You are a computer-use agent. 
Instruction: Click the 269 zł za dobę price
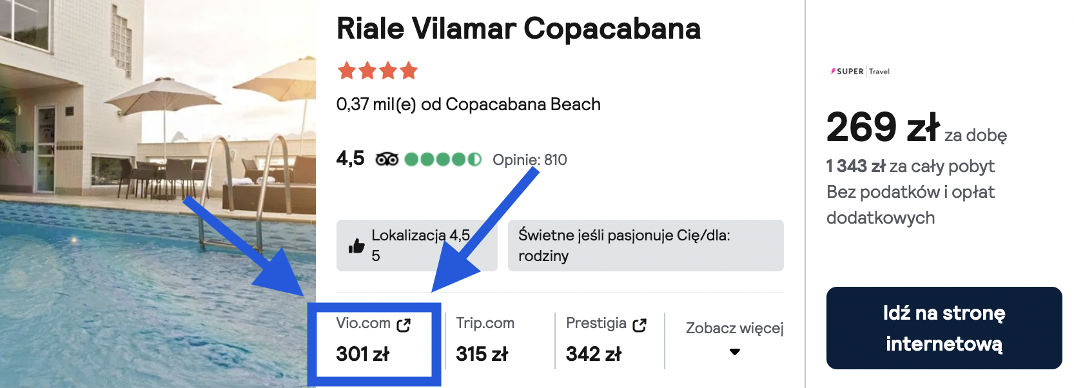pos(916,127)
